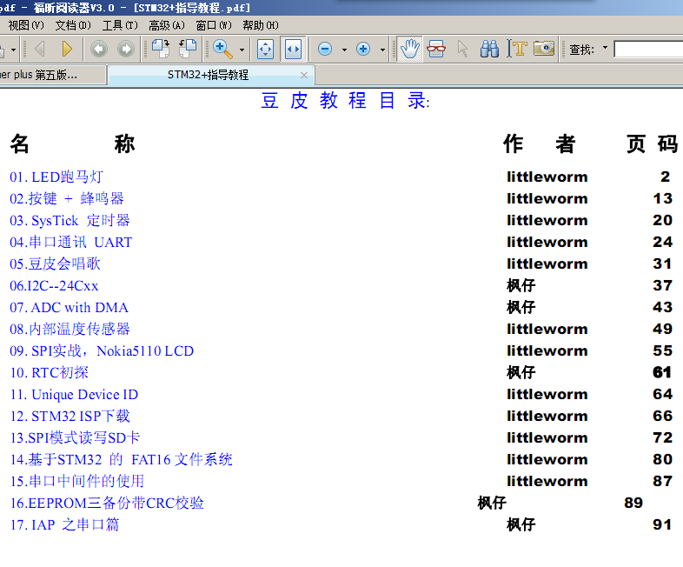Image resolution: width=683 pixels, height=567 pixels.
Task: Open the 视图(V) menu
Action: pyautogui.click(x=26, y=25)
